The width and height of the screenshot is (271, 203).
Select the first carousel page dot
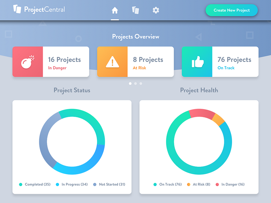point(130,84)
